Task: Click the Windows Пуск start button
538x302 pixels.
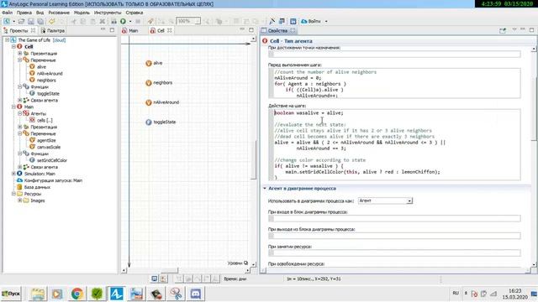Action: tap(11, 294)
